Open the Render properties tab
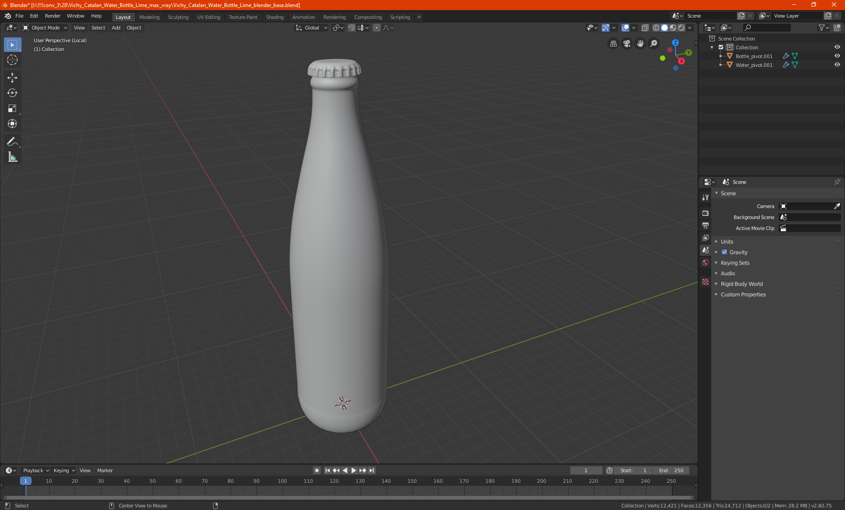The width and height of the screenshot is (845, 510). coord(705,213)
